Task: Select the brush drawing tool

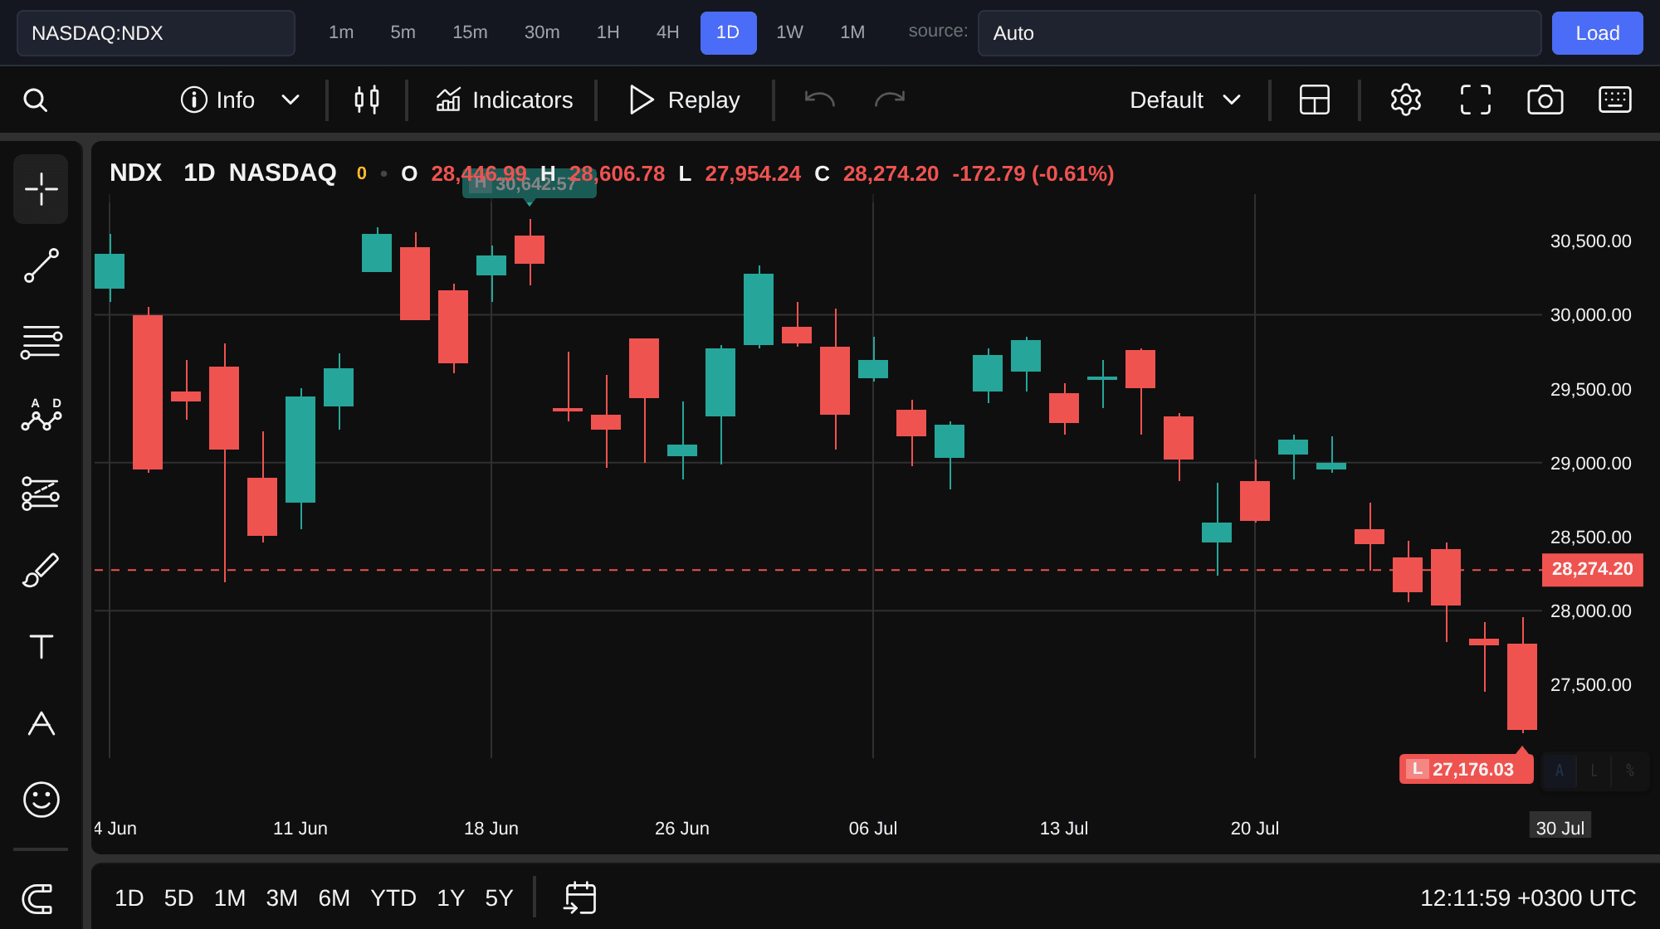Action: 41,570
